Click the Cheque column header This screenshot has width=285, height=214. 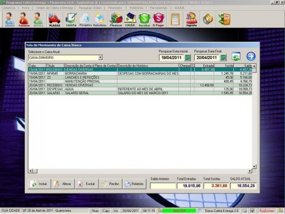[185, 66]
